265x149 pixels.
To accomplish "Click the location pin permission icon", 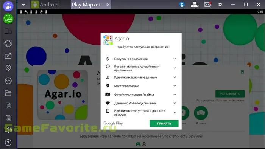I will 108,86.
